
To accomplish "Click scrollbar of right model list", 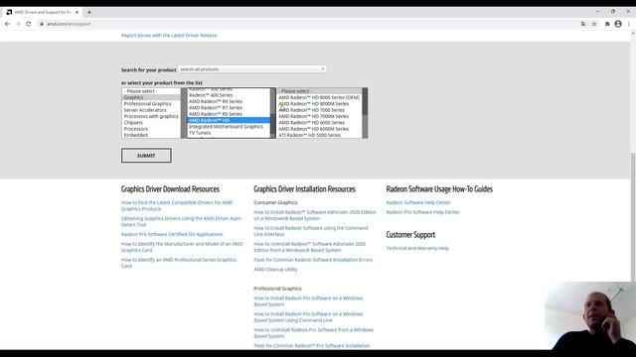I will click(365, 113).
